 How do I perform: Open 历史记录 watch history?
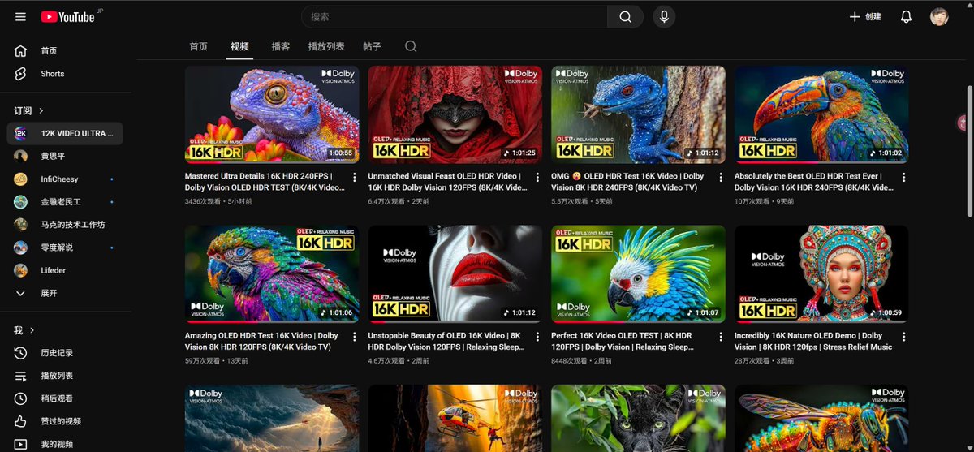point(65,352)
